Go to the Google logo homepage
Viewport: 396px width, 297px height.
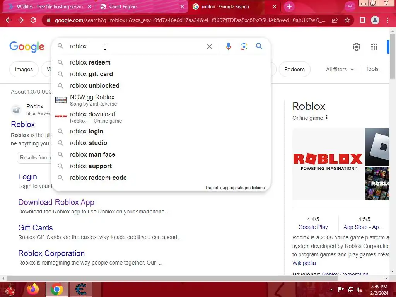tap(27, 47)
